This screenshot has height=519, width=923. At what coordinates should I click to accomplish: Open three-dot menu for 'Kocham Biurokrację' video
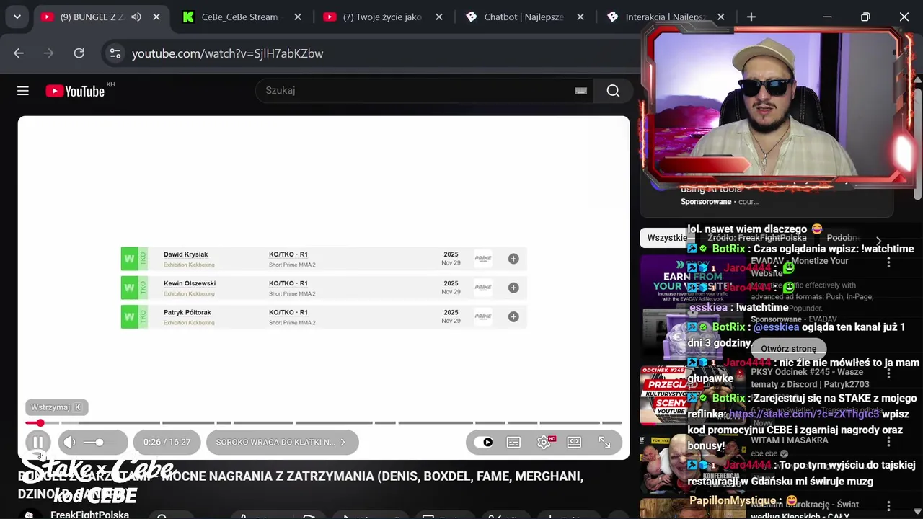pyautogui.click(x=888, y=507)
